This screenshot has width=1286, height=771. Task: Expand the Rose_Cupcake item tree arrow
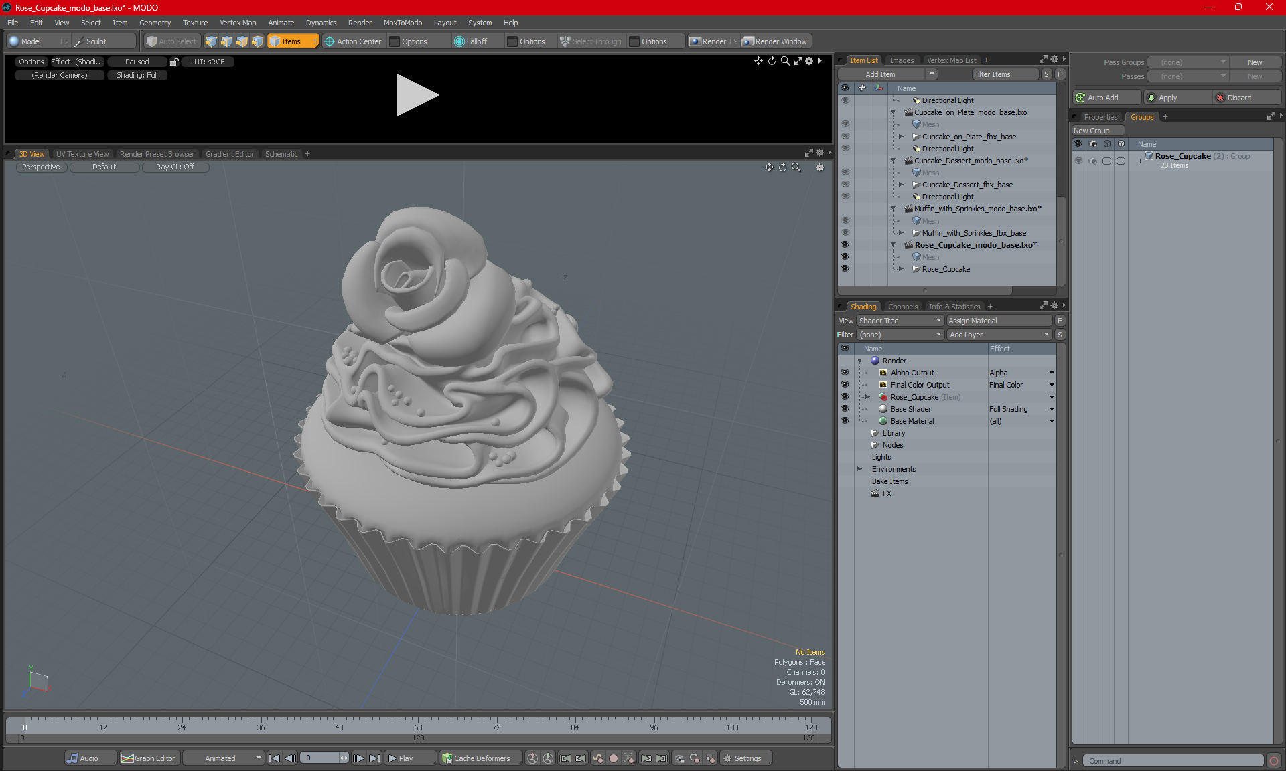901,269
